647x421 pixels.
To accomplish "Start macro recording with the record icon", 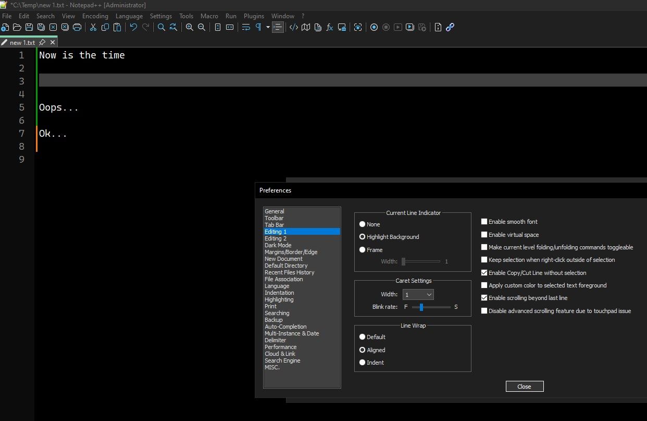I will coord(374,27).
